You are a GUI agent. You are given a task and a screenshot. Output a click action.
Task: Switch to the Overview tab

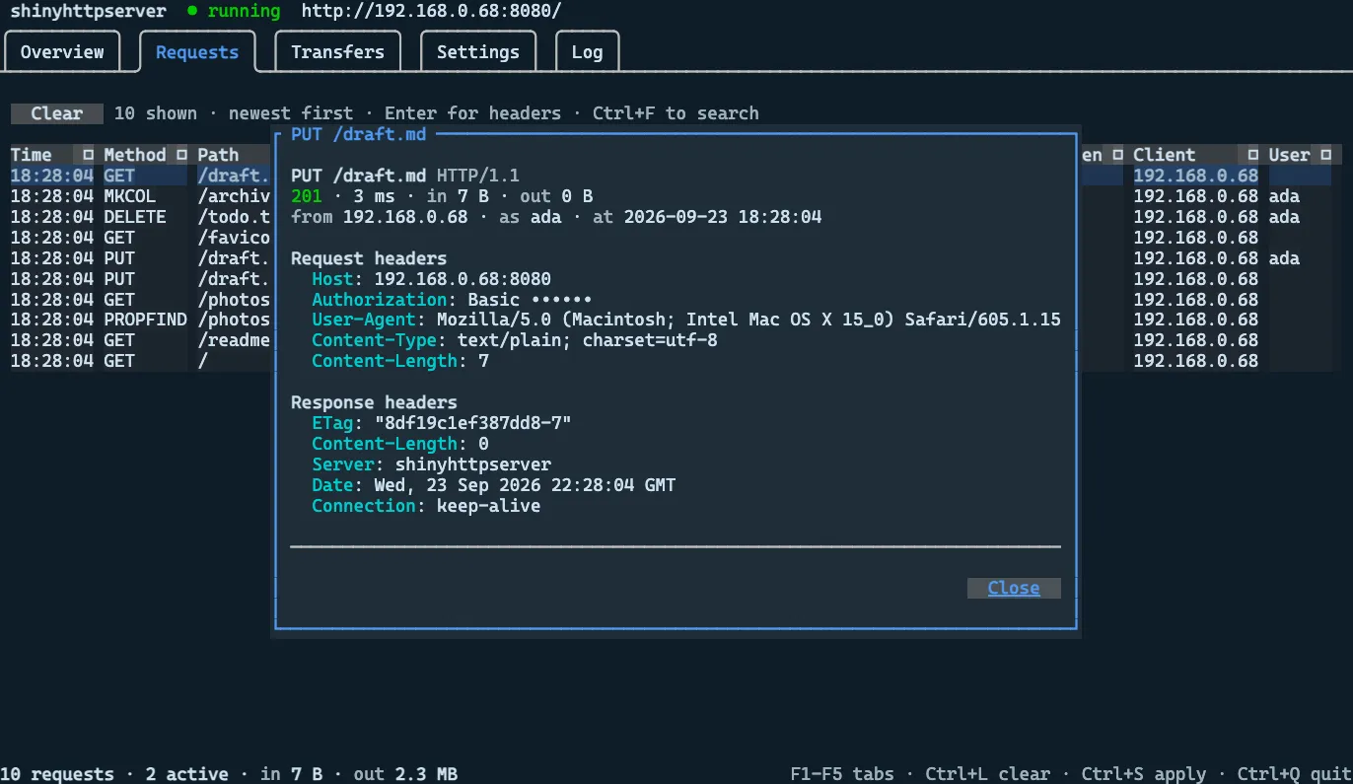(62, 52)
